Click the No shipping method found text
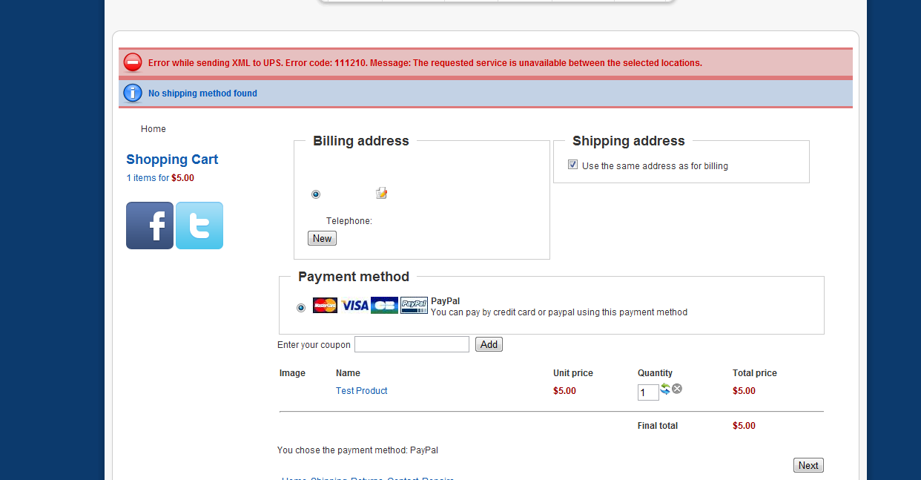921x480 pixels. tap(202, 93)
